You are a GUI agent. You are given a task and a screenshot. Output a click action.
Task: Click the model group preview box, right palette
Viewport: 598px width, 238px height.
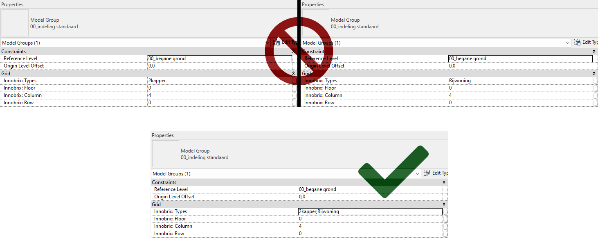[315, 23]
